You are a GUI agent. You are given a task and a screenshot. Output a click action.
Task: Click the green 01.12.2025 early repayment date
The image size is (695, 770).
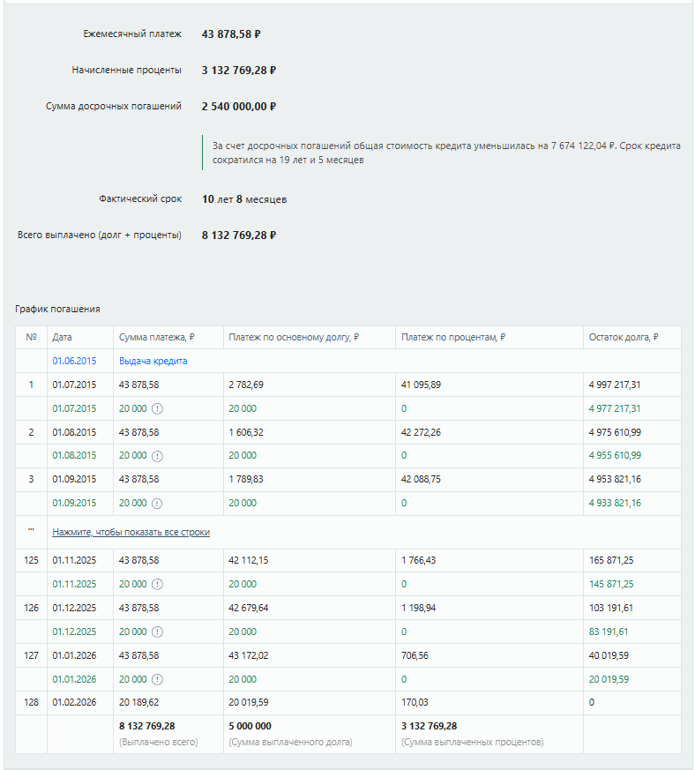(74, 632)
